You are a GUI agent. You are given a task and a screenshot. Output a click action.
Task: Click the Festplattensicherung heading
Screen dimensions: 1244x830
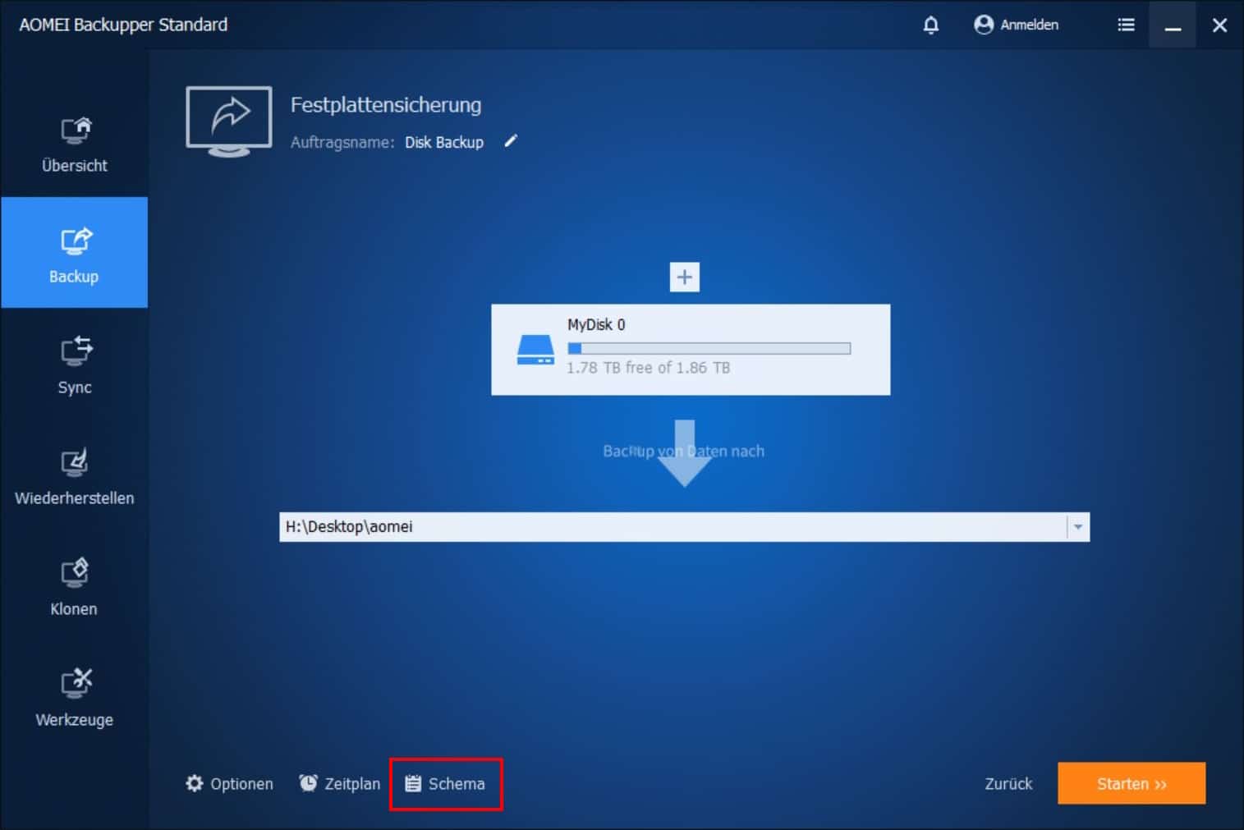point(386,105)
